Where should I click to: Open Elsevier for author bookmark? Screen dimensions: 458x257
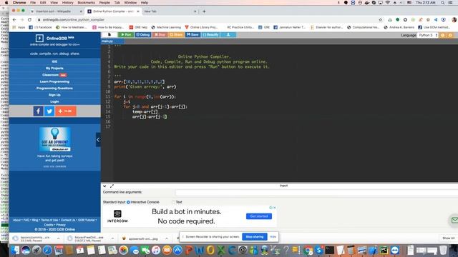click(327, 27)
